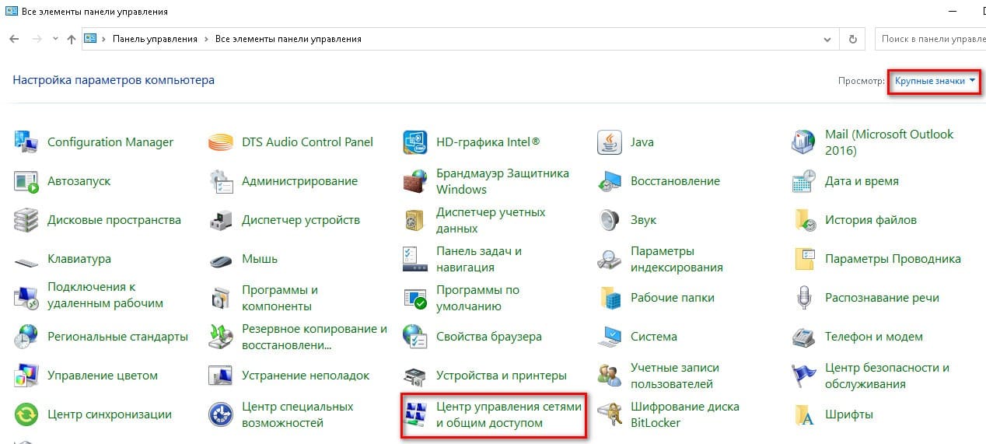Open Устройства и принтеры icon
The height and width of the screenshot is (444, 986).
pos(415,376)
